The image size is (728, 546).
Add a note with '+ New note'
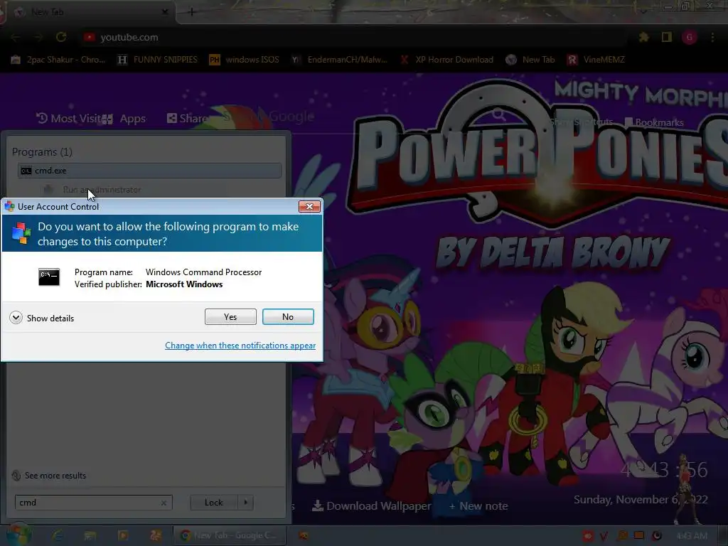click(478, 506)
